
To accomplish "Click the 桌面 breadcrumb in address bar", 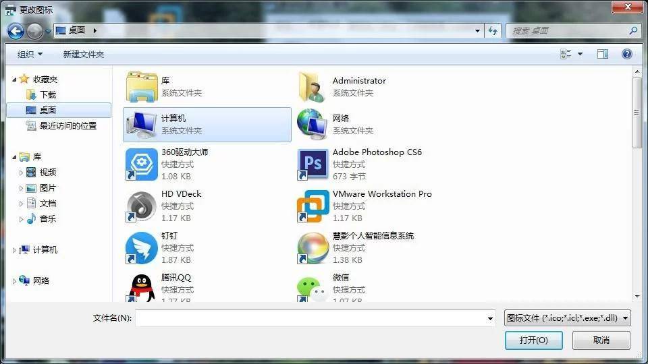I will pyautogui.click(x=76, y=30).
